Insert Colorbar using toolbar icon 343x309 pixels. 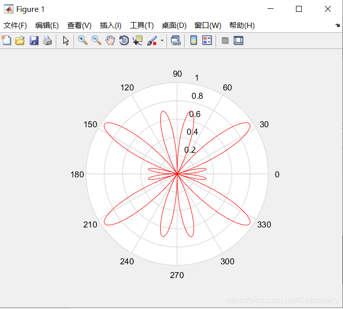tap(194, 40)
